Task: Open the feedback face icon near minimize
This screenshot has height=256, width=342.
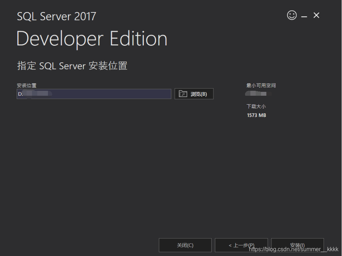Action: point(292,15)
